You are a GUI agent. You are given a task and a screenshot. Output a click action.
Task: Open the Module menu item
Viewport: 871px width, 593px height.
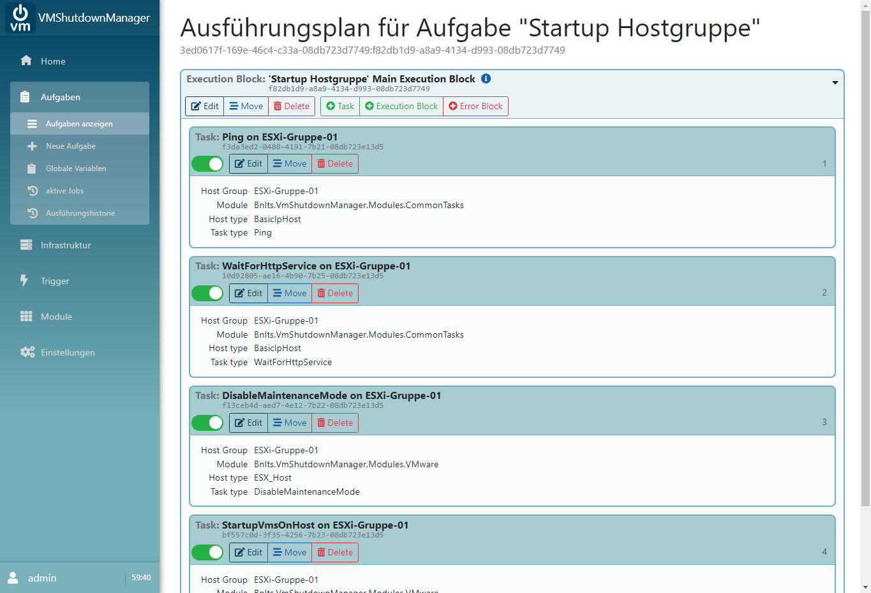point(80,317)
